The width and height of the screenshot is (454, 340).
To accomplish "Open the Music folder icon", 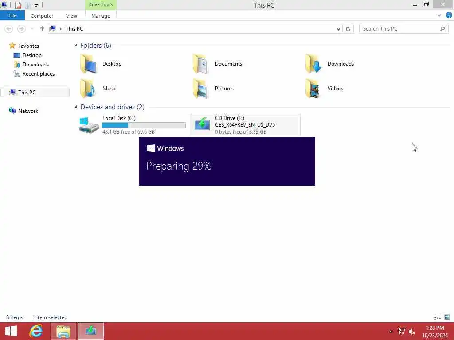I will tap(89, 89).
